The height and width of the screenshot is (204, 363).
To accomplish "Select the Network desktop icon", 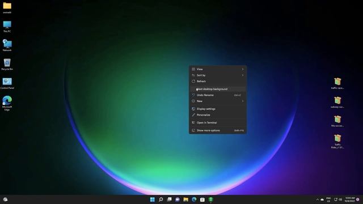I will pos(7,45).
